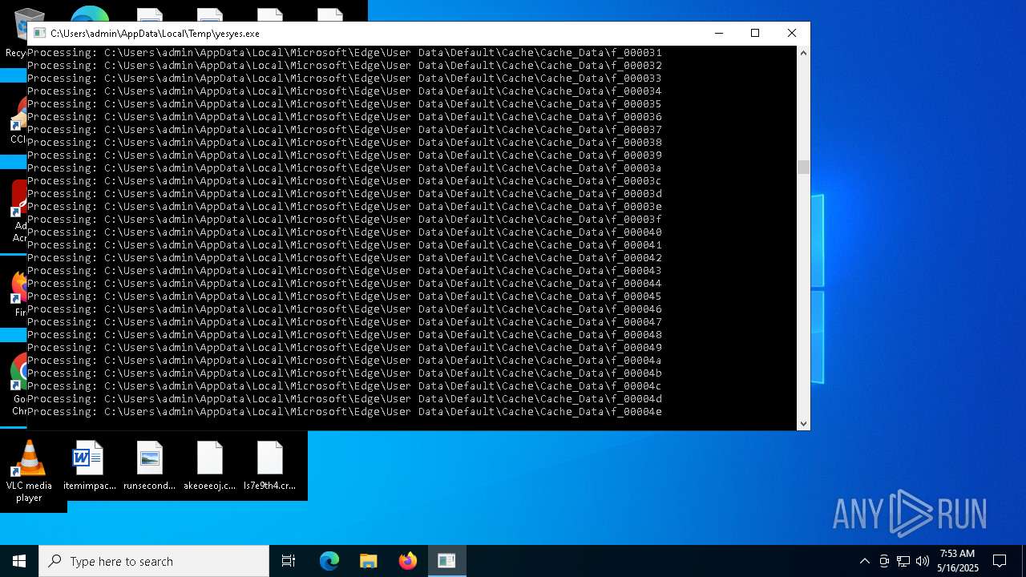Launch Firefox from the taskbar
This screenshot has height=577, width=1026.
pos(407,561)
